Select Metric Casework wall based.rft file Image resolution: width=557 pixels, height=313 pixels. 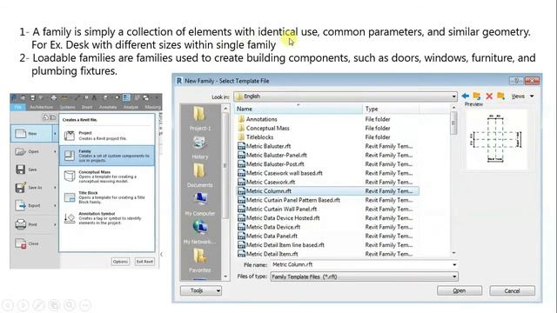click(280, 173)
